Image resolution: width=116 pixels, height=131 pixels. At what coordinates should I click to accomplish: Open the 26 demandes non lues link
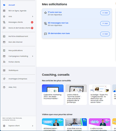pyautogui.click(x=59, y=33)
